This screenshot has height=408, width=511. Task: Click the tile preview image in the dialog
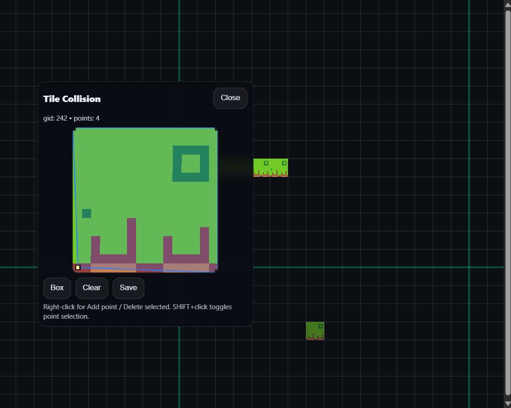(x=145, y=199)
